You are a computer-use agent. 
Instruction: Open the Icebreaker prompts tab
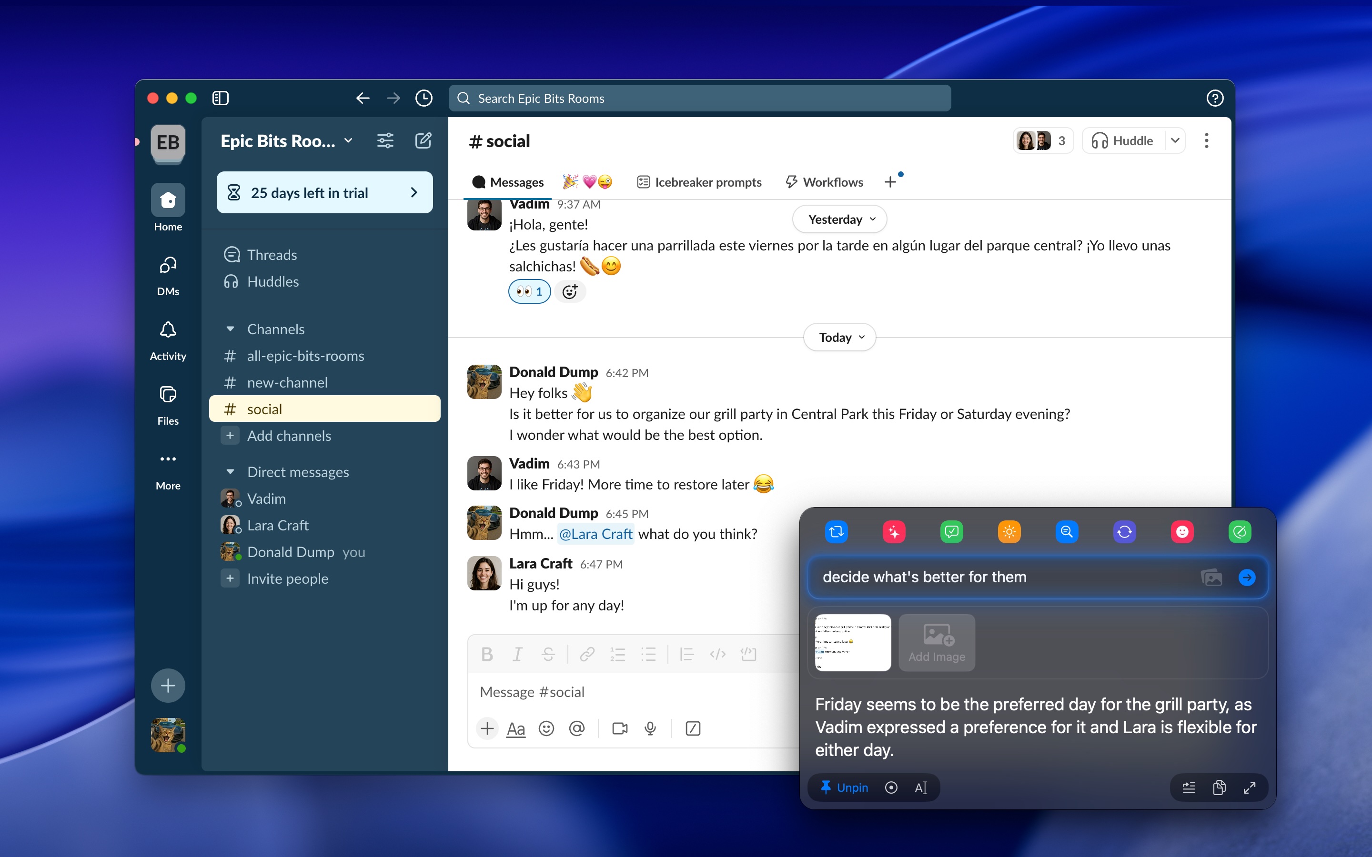(699, 182)
